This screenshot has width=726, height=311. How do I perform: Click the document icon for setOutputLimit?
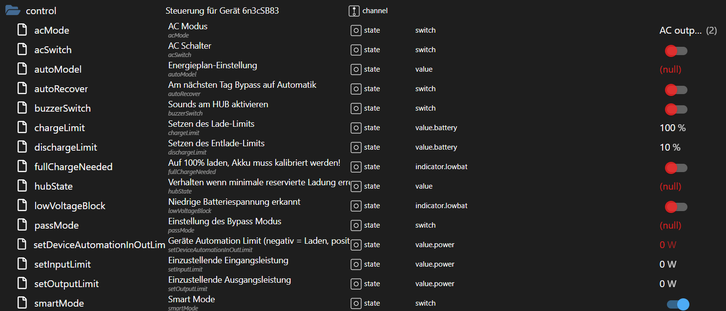22,283
